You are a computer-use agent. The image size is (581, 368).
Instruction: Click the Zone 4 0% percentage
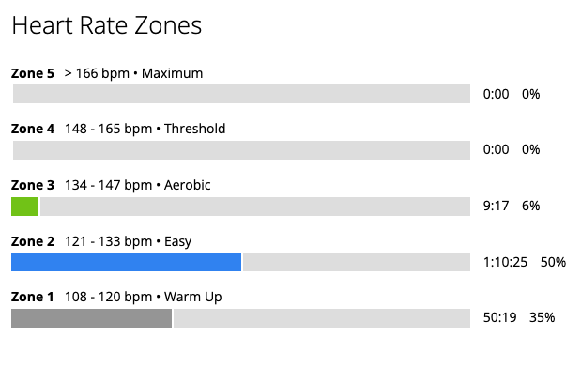[x=530, y=149]
